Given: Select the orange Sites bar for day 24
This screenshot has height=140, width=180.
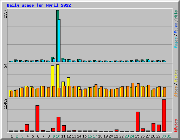Looking at the screenshot, I should tap(133, 90).
